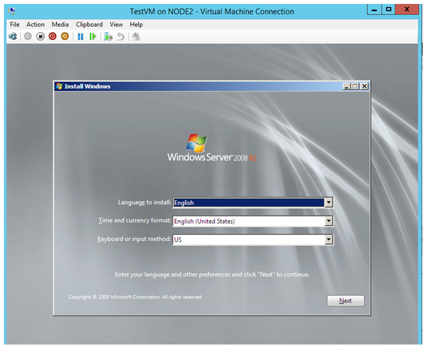Click the 'Language to install:' label

(144, 203)
